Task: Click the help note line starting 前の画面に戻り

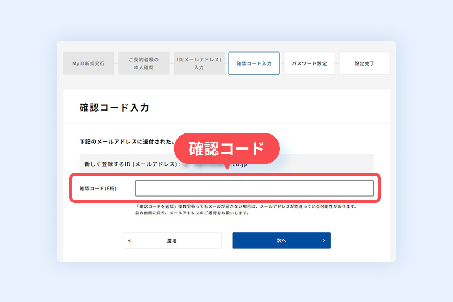Action: coord(192,213)
